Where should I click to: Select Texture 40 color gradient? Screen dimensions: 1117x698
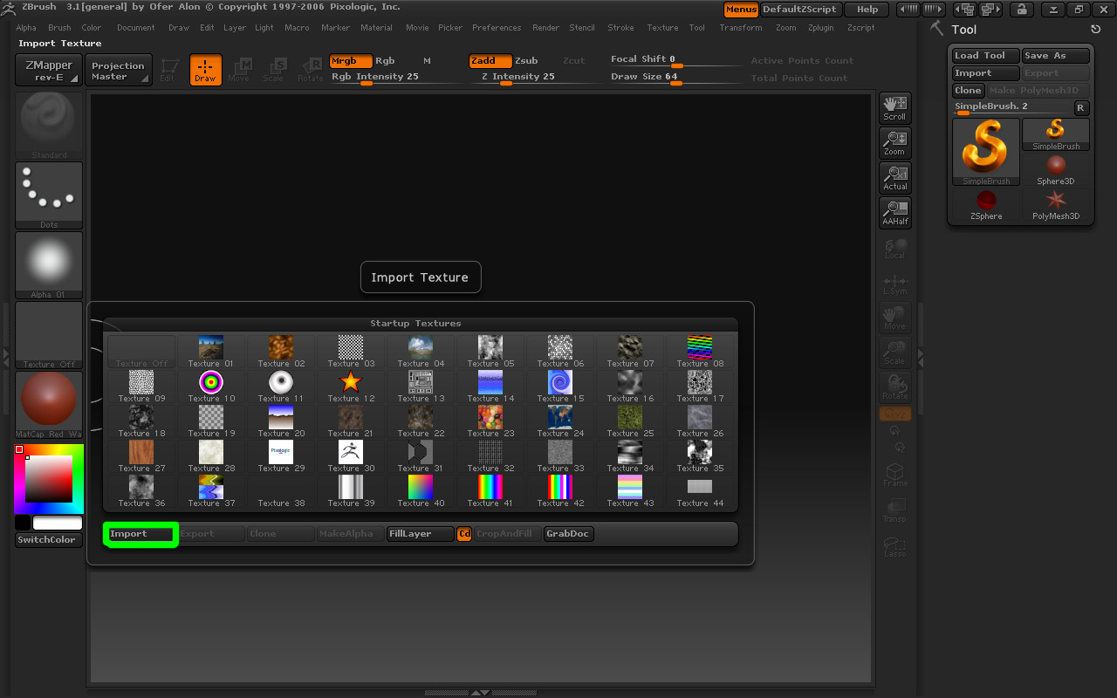[421, 491]
